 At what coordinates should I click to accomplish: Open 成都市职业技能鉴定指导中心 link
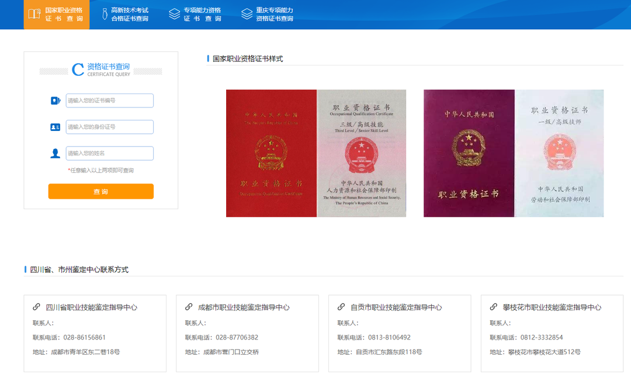(x=244, y=307)
